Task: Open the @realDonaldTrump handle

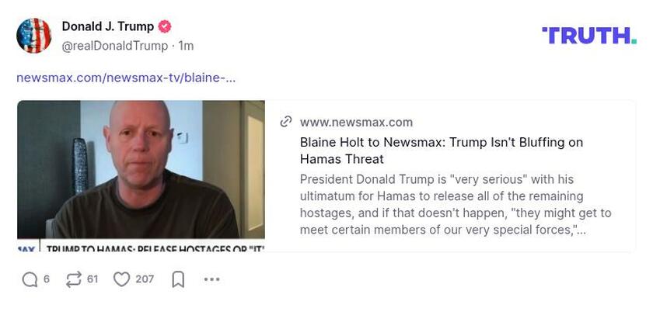Action: coord(115,46)
